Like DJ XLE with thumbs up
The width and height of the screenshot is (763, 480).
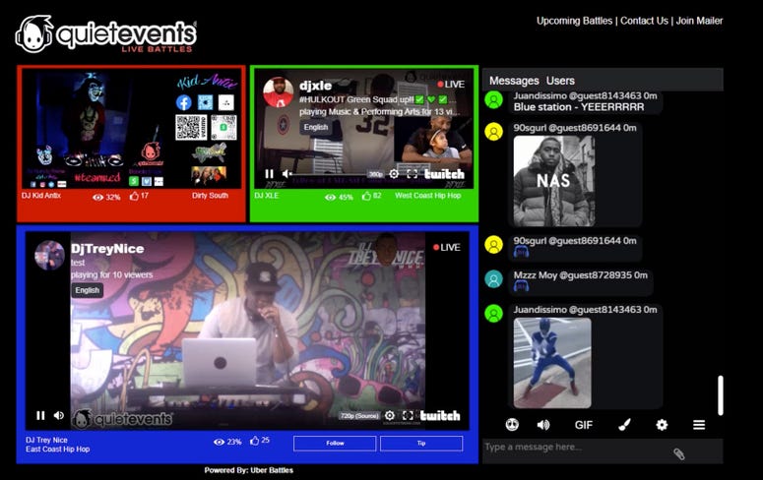366,197
